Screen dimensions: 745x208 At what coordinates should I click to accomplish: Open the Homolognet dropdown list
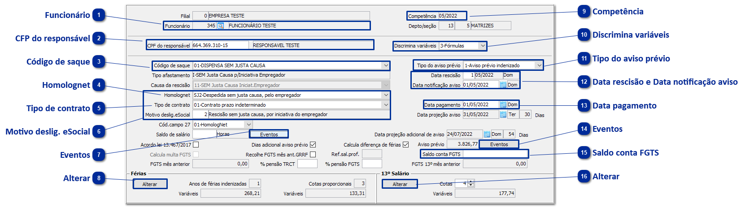(x=386, y=95)
